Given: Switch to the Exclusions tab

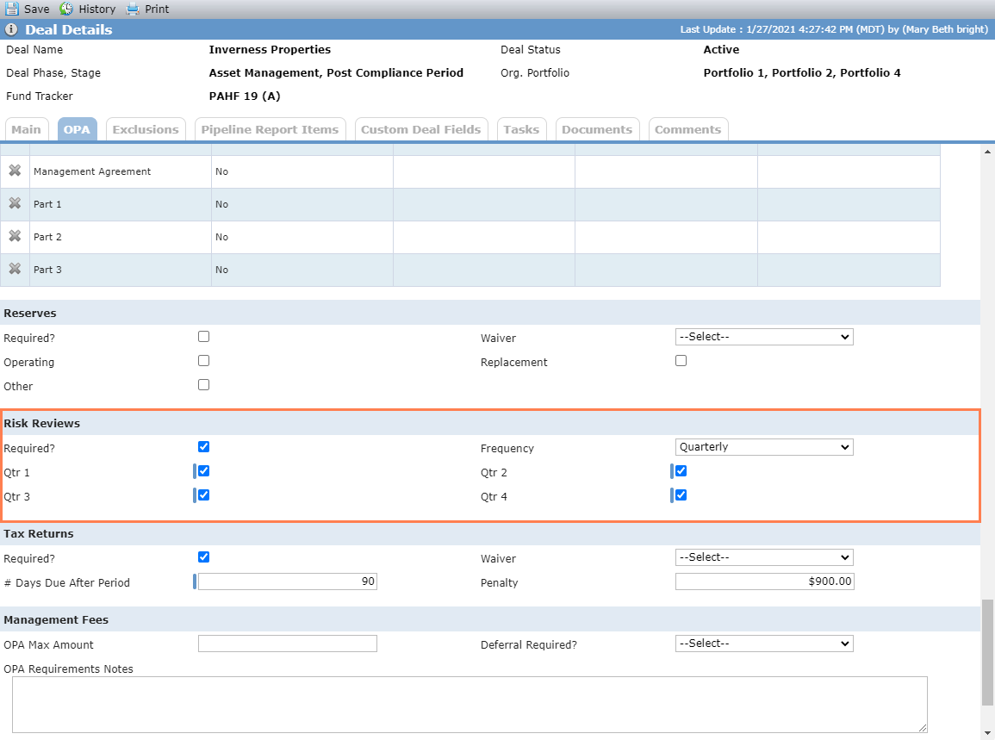Looking at the screenshot, I should 146,129.
